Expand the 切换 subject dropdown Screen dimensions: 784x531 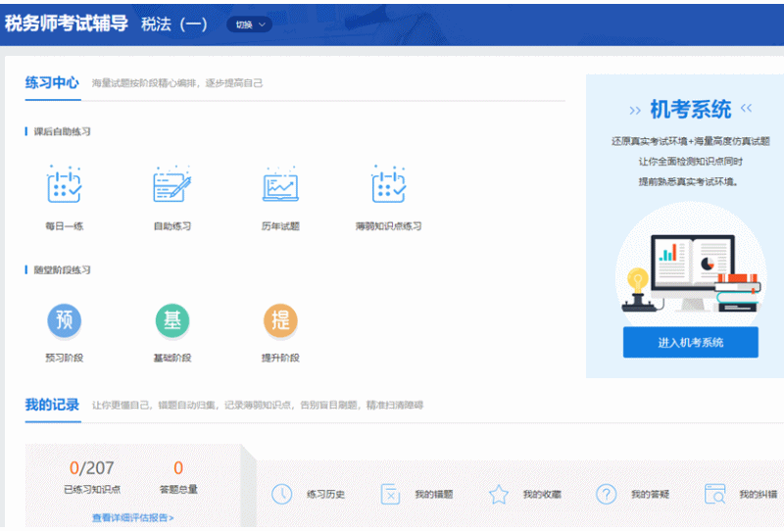249,24
